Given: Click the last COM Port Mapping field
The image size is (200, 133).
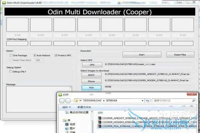Looking at the screenshot, I should pos(183,44).
